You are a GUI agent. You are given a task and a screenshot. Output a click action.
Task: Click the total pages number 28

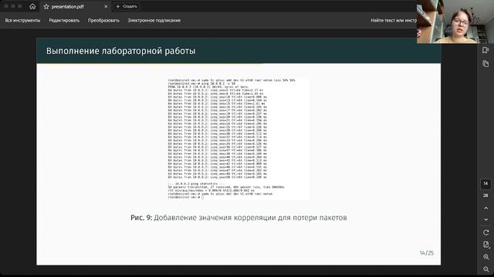point(486,195)
